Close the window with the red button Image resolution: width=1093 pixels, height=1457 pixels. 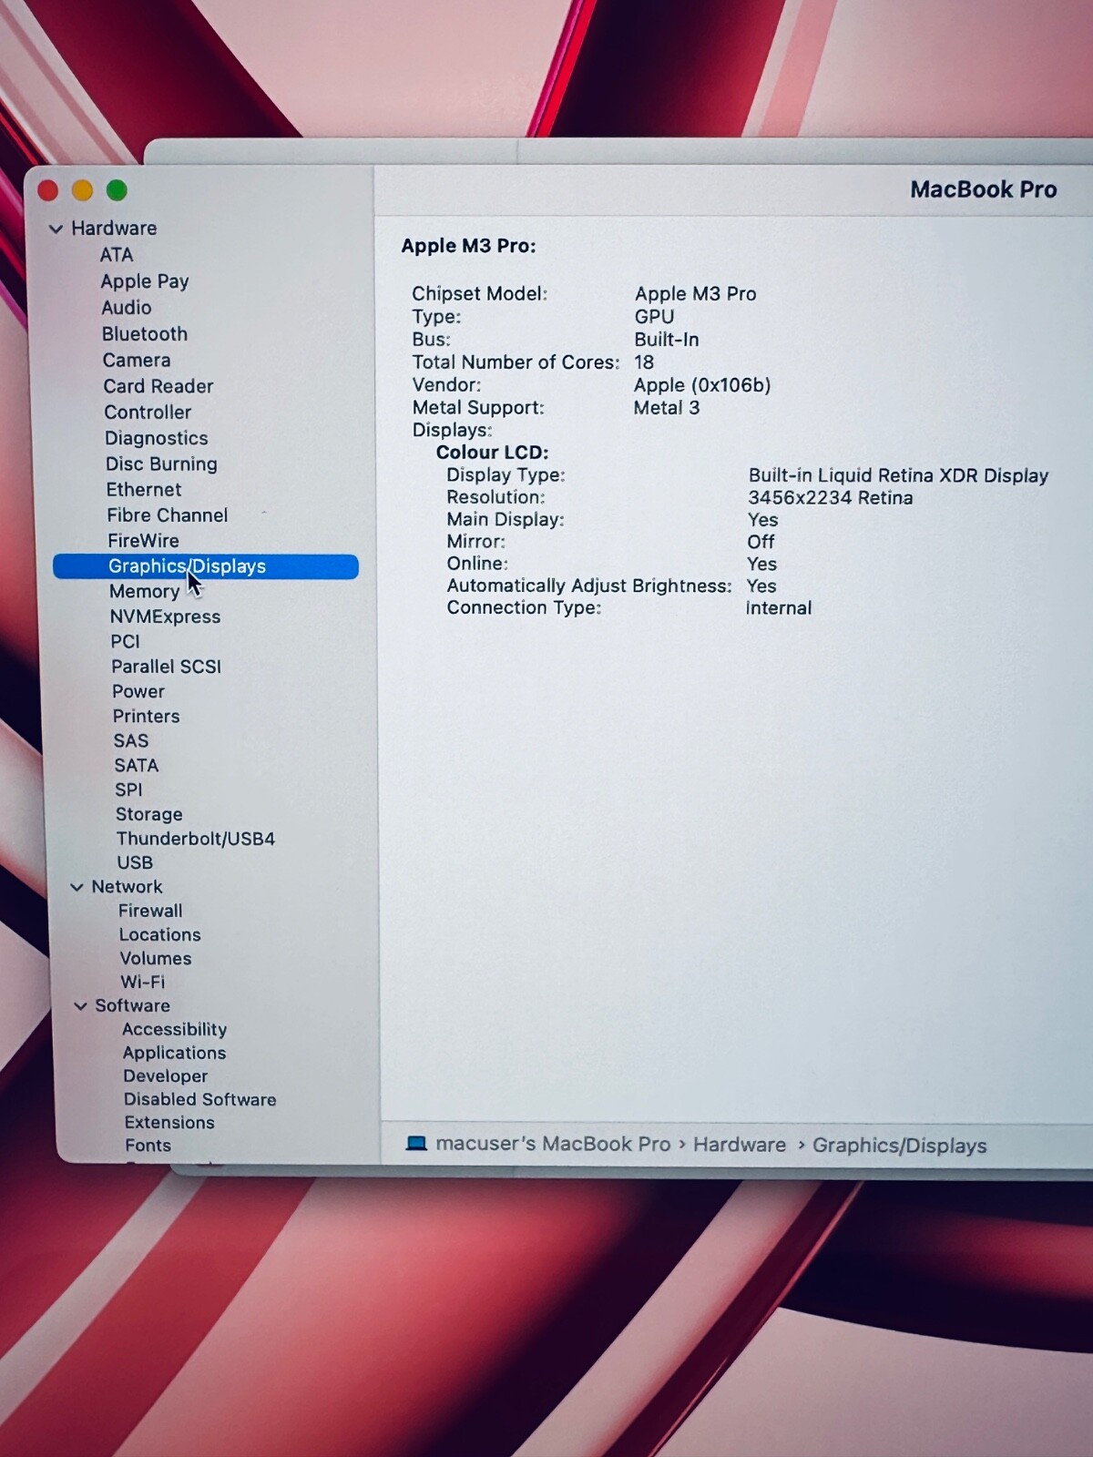pos(48,190)
